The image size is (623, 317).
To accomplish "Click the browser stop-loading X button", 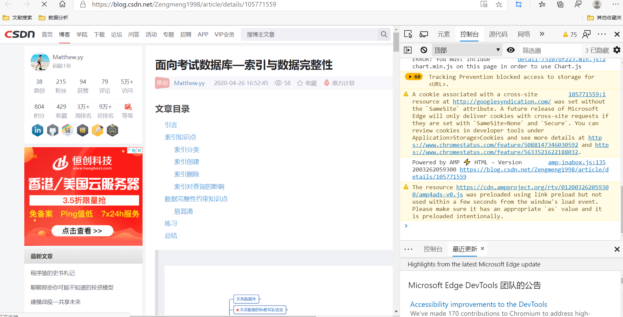I will pyautogui.click(x=44, y=4).
